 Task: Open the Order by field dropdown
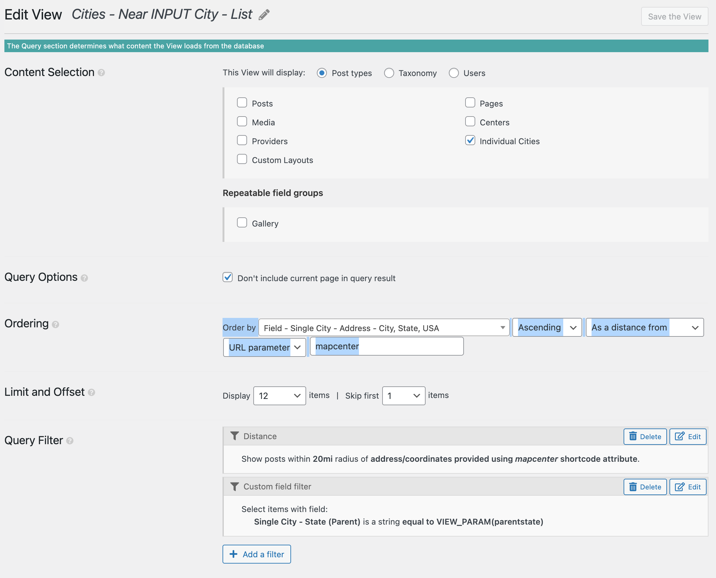(x=384, y=328)
